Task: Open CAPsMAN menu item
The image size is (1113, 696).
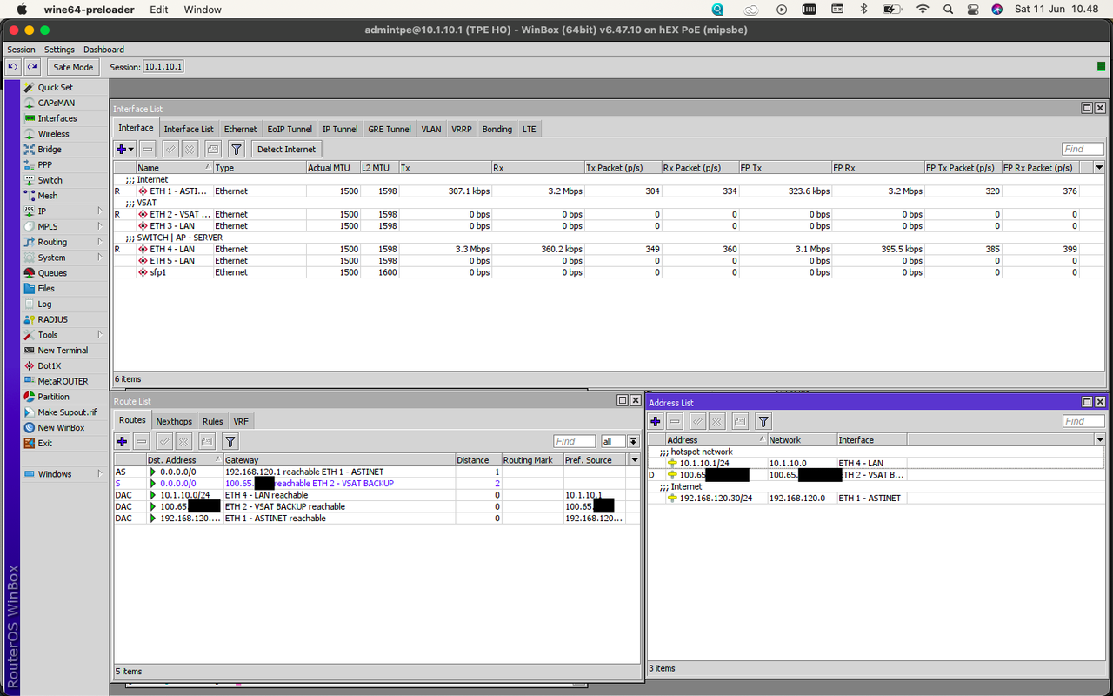Action: click(56, 103)
